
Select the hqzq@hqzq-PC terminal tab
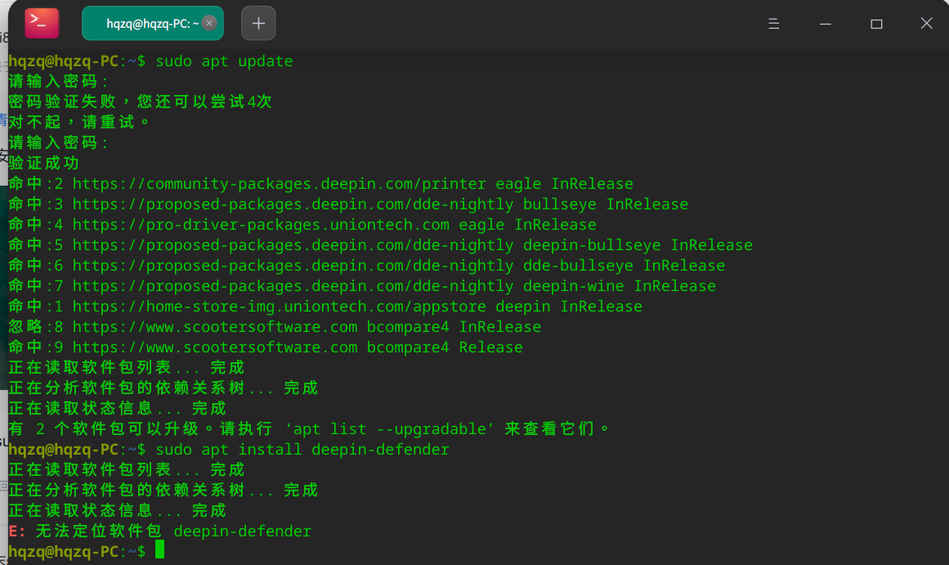(153, 23)
